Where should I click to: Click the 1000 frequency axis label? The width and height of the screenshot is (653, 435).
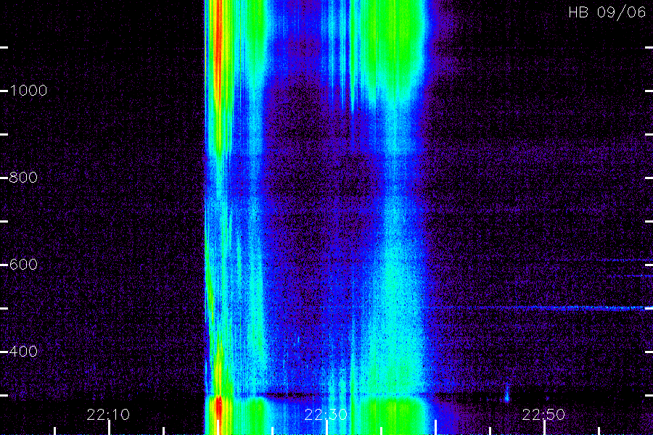(28, 91)
